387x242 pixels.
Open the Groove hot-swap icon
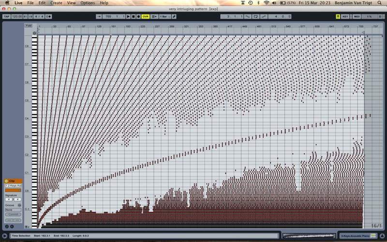[19, 205]
